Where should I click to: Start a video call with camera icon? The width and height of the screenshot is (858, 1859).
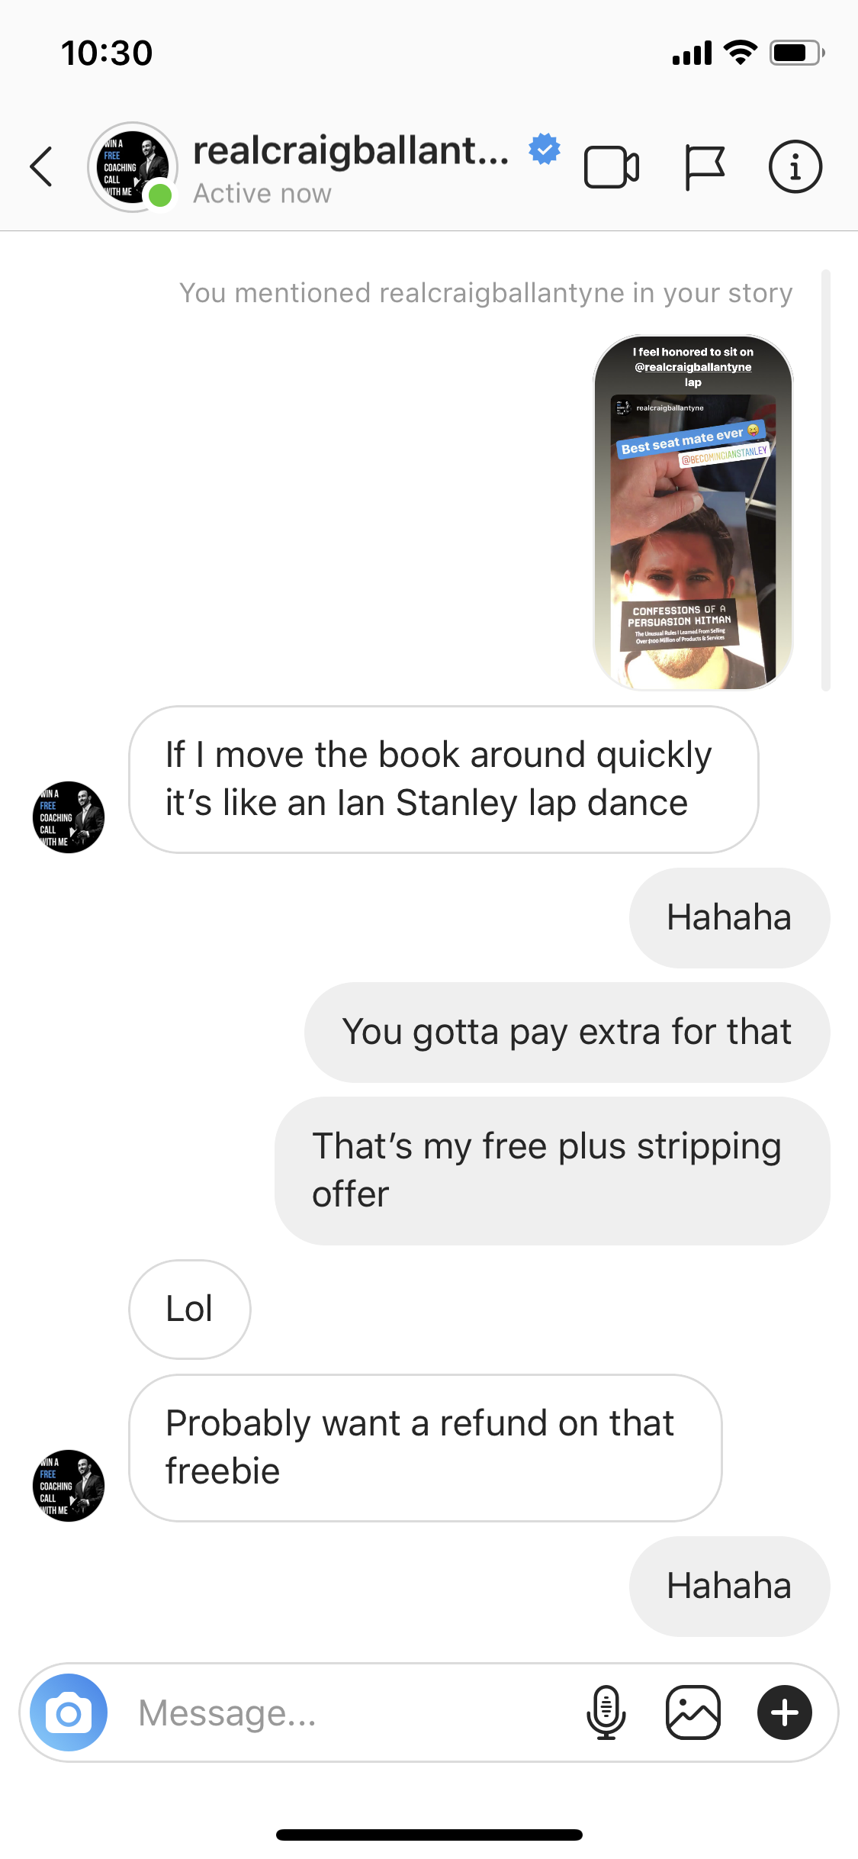[611, 167]
